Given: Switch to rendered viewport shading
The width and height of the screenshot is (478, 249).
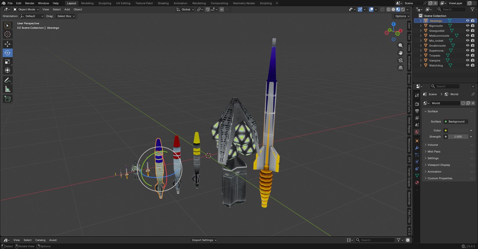Looking at the screenshot, I should [x=403, y=10].
